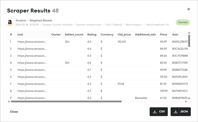
Task: Open the Amazon link in row 5
Action: click(x=32, y=70)
